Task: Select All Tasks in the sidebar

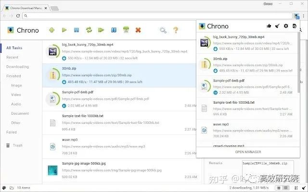Action: click(14, 48)
